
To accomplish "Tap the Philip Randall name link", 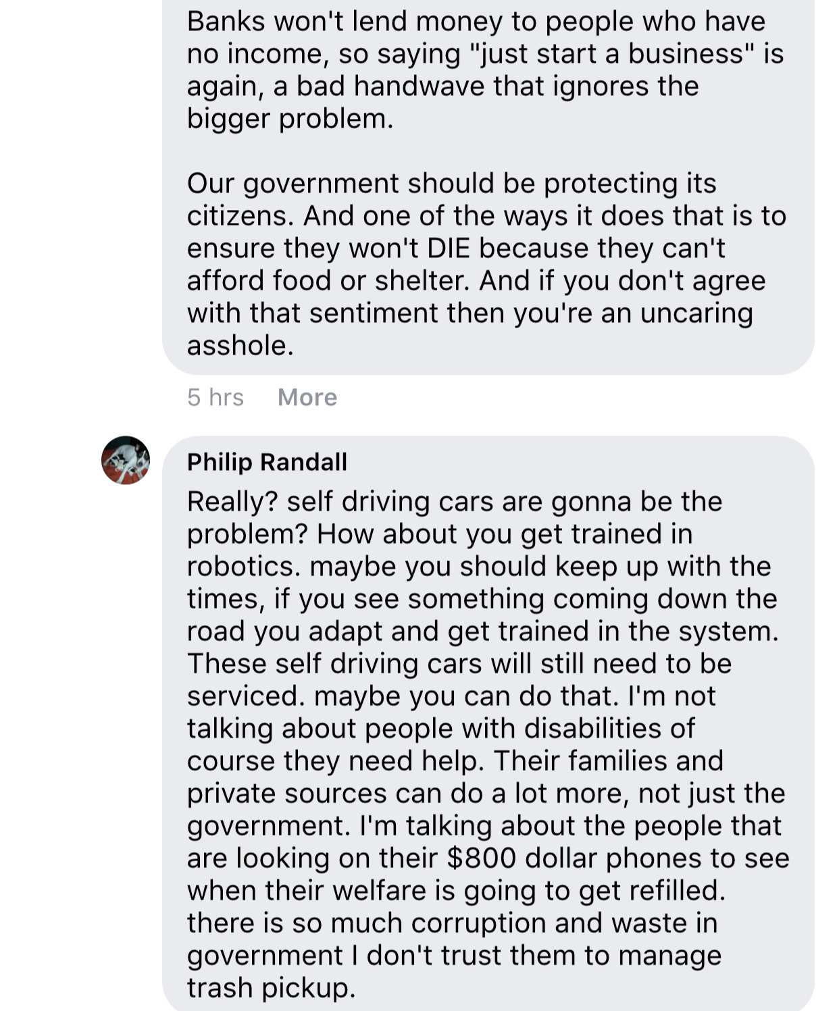I will (267, 462).
